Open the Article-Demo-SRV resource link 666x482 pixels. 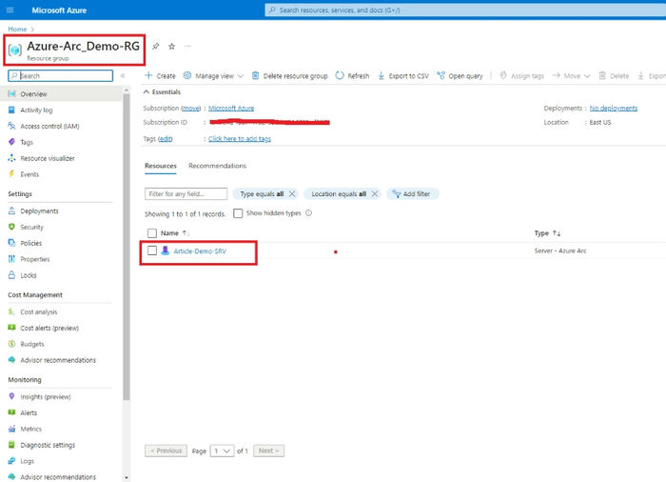[200, 251]
